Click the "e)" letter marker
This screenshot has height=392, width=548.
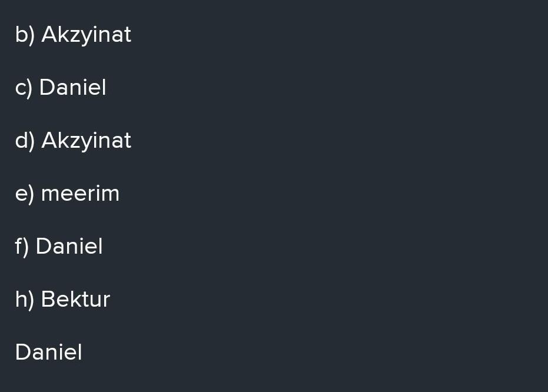click(x=25, y=194)
